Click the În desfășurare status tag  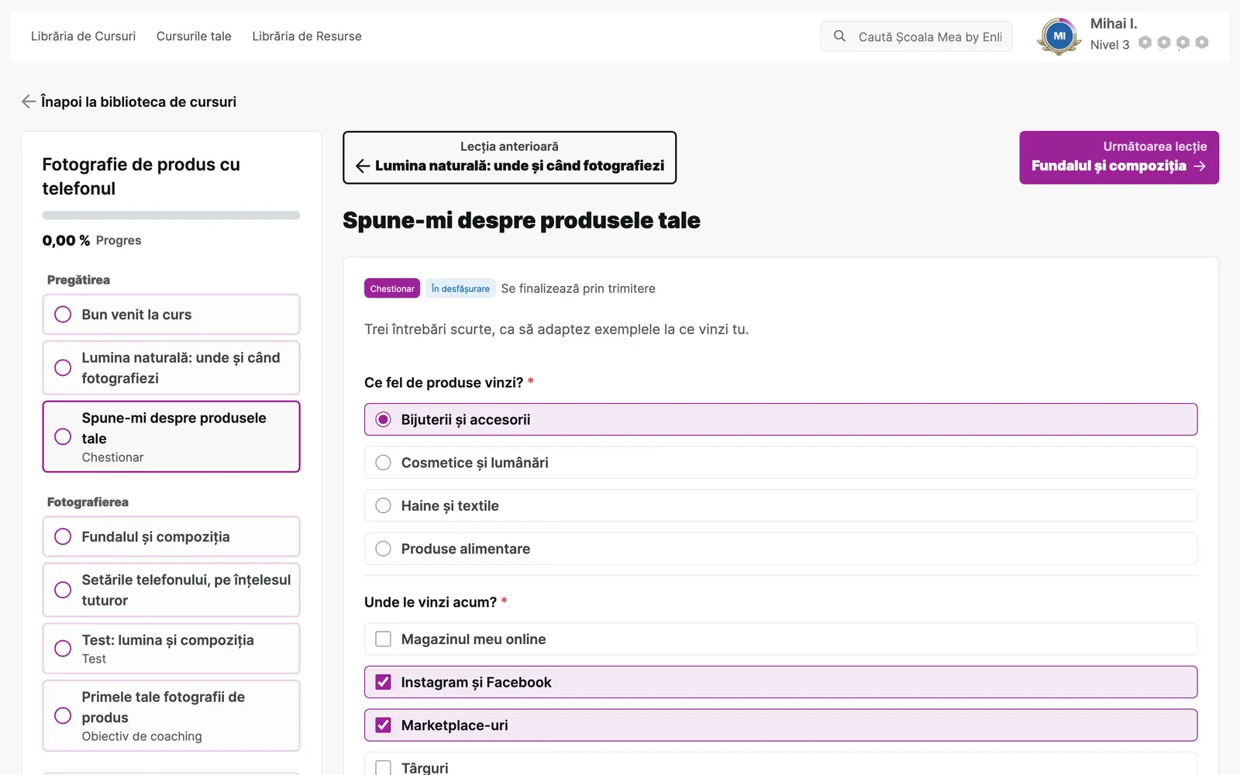[460, 288]
